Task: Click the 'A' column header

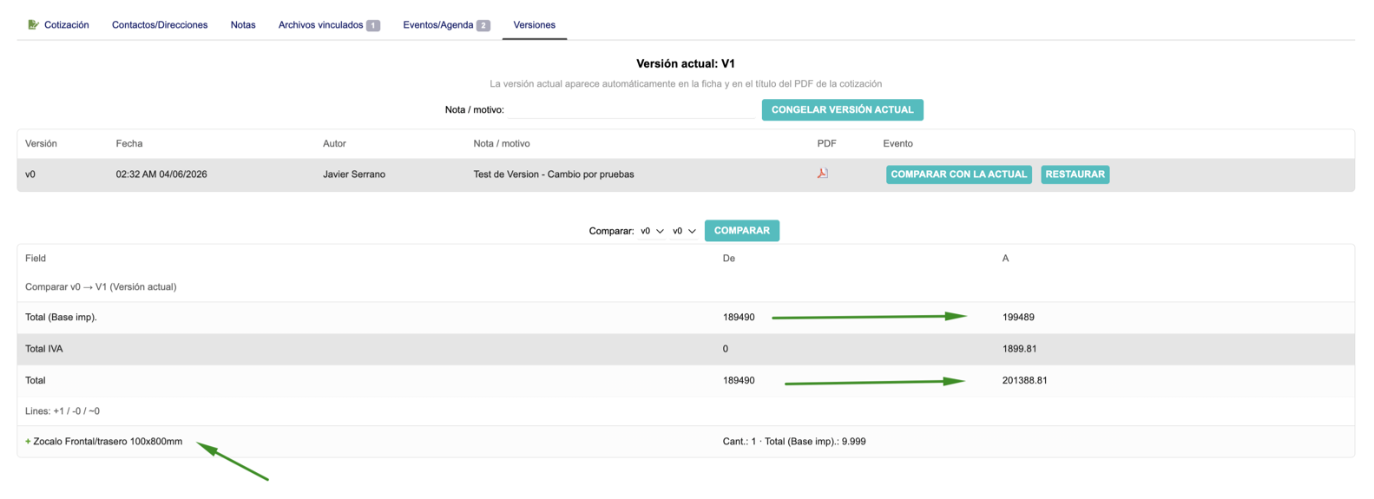Action: click(1005, 258)
